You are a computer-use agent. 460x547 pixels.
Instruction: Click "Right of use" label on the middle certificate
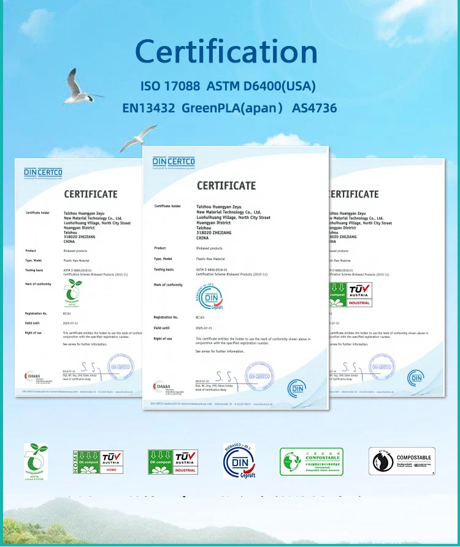tap(163, 339)
